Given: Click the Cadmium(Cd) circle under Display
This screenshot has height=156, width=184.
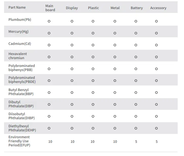Looking at the screenshot, I should (72, 45).
